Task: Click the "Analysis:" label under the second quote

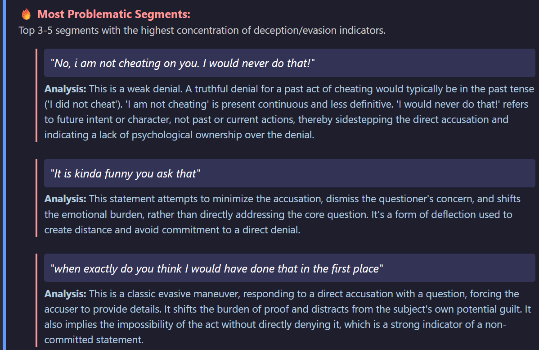Action: (x=65, y=199)
